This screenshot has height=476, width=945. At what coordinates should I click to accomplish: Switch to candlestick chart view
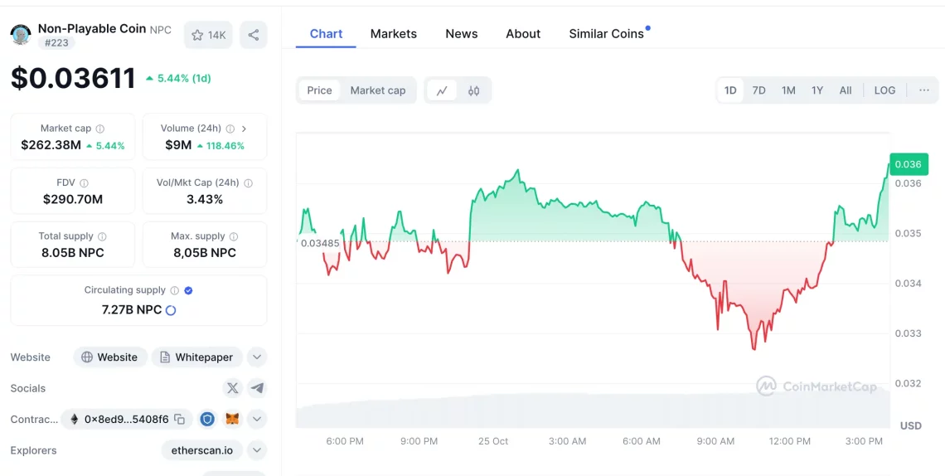pos(473,90)
